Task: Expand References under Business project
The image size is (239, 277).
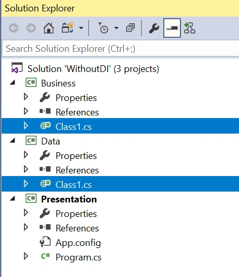Action: click(26, 111)
